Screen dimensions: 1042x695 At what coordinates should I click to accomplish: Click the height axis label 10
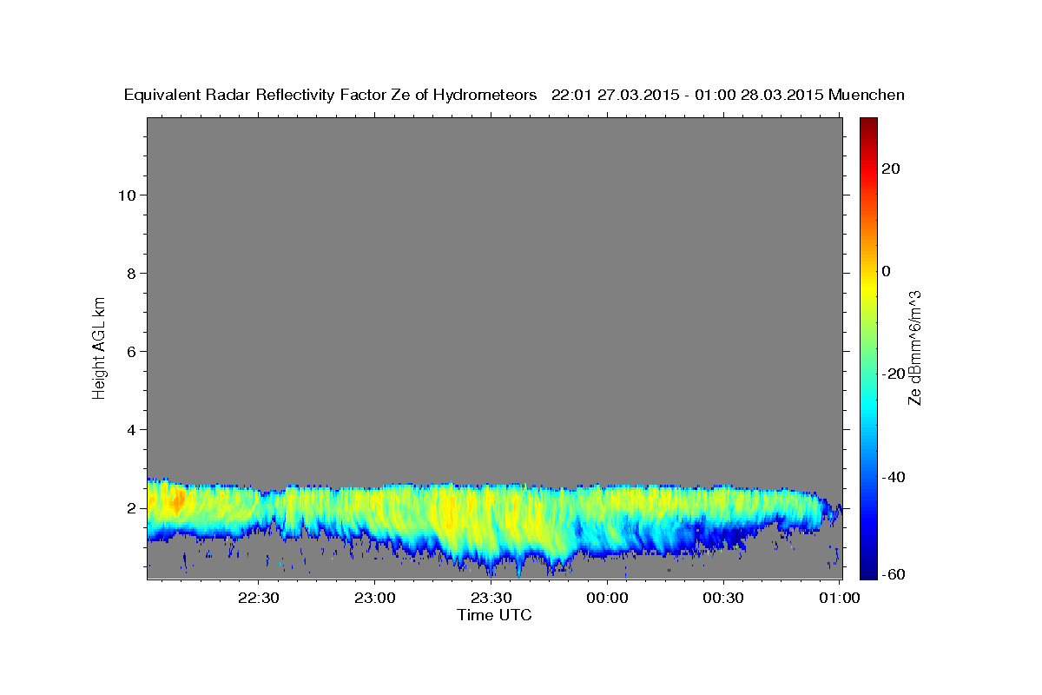tap(126, 195)
